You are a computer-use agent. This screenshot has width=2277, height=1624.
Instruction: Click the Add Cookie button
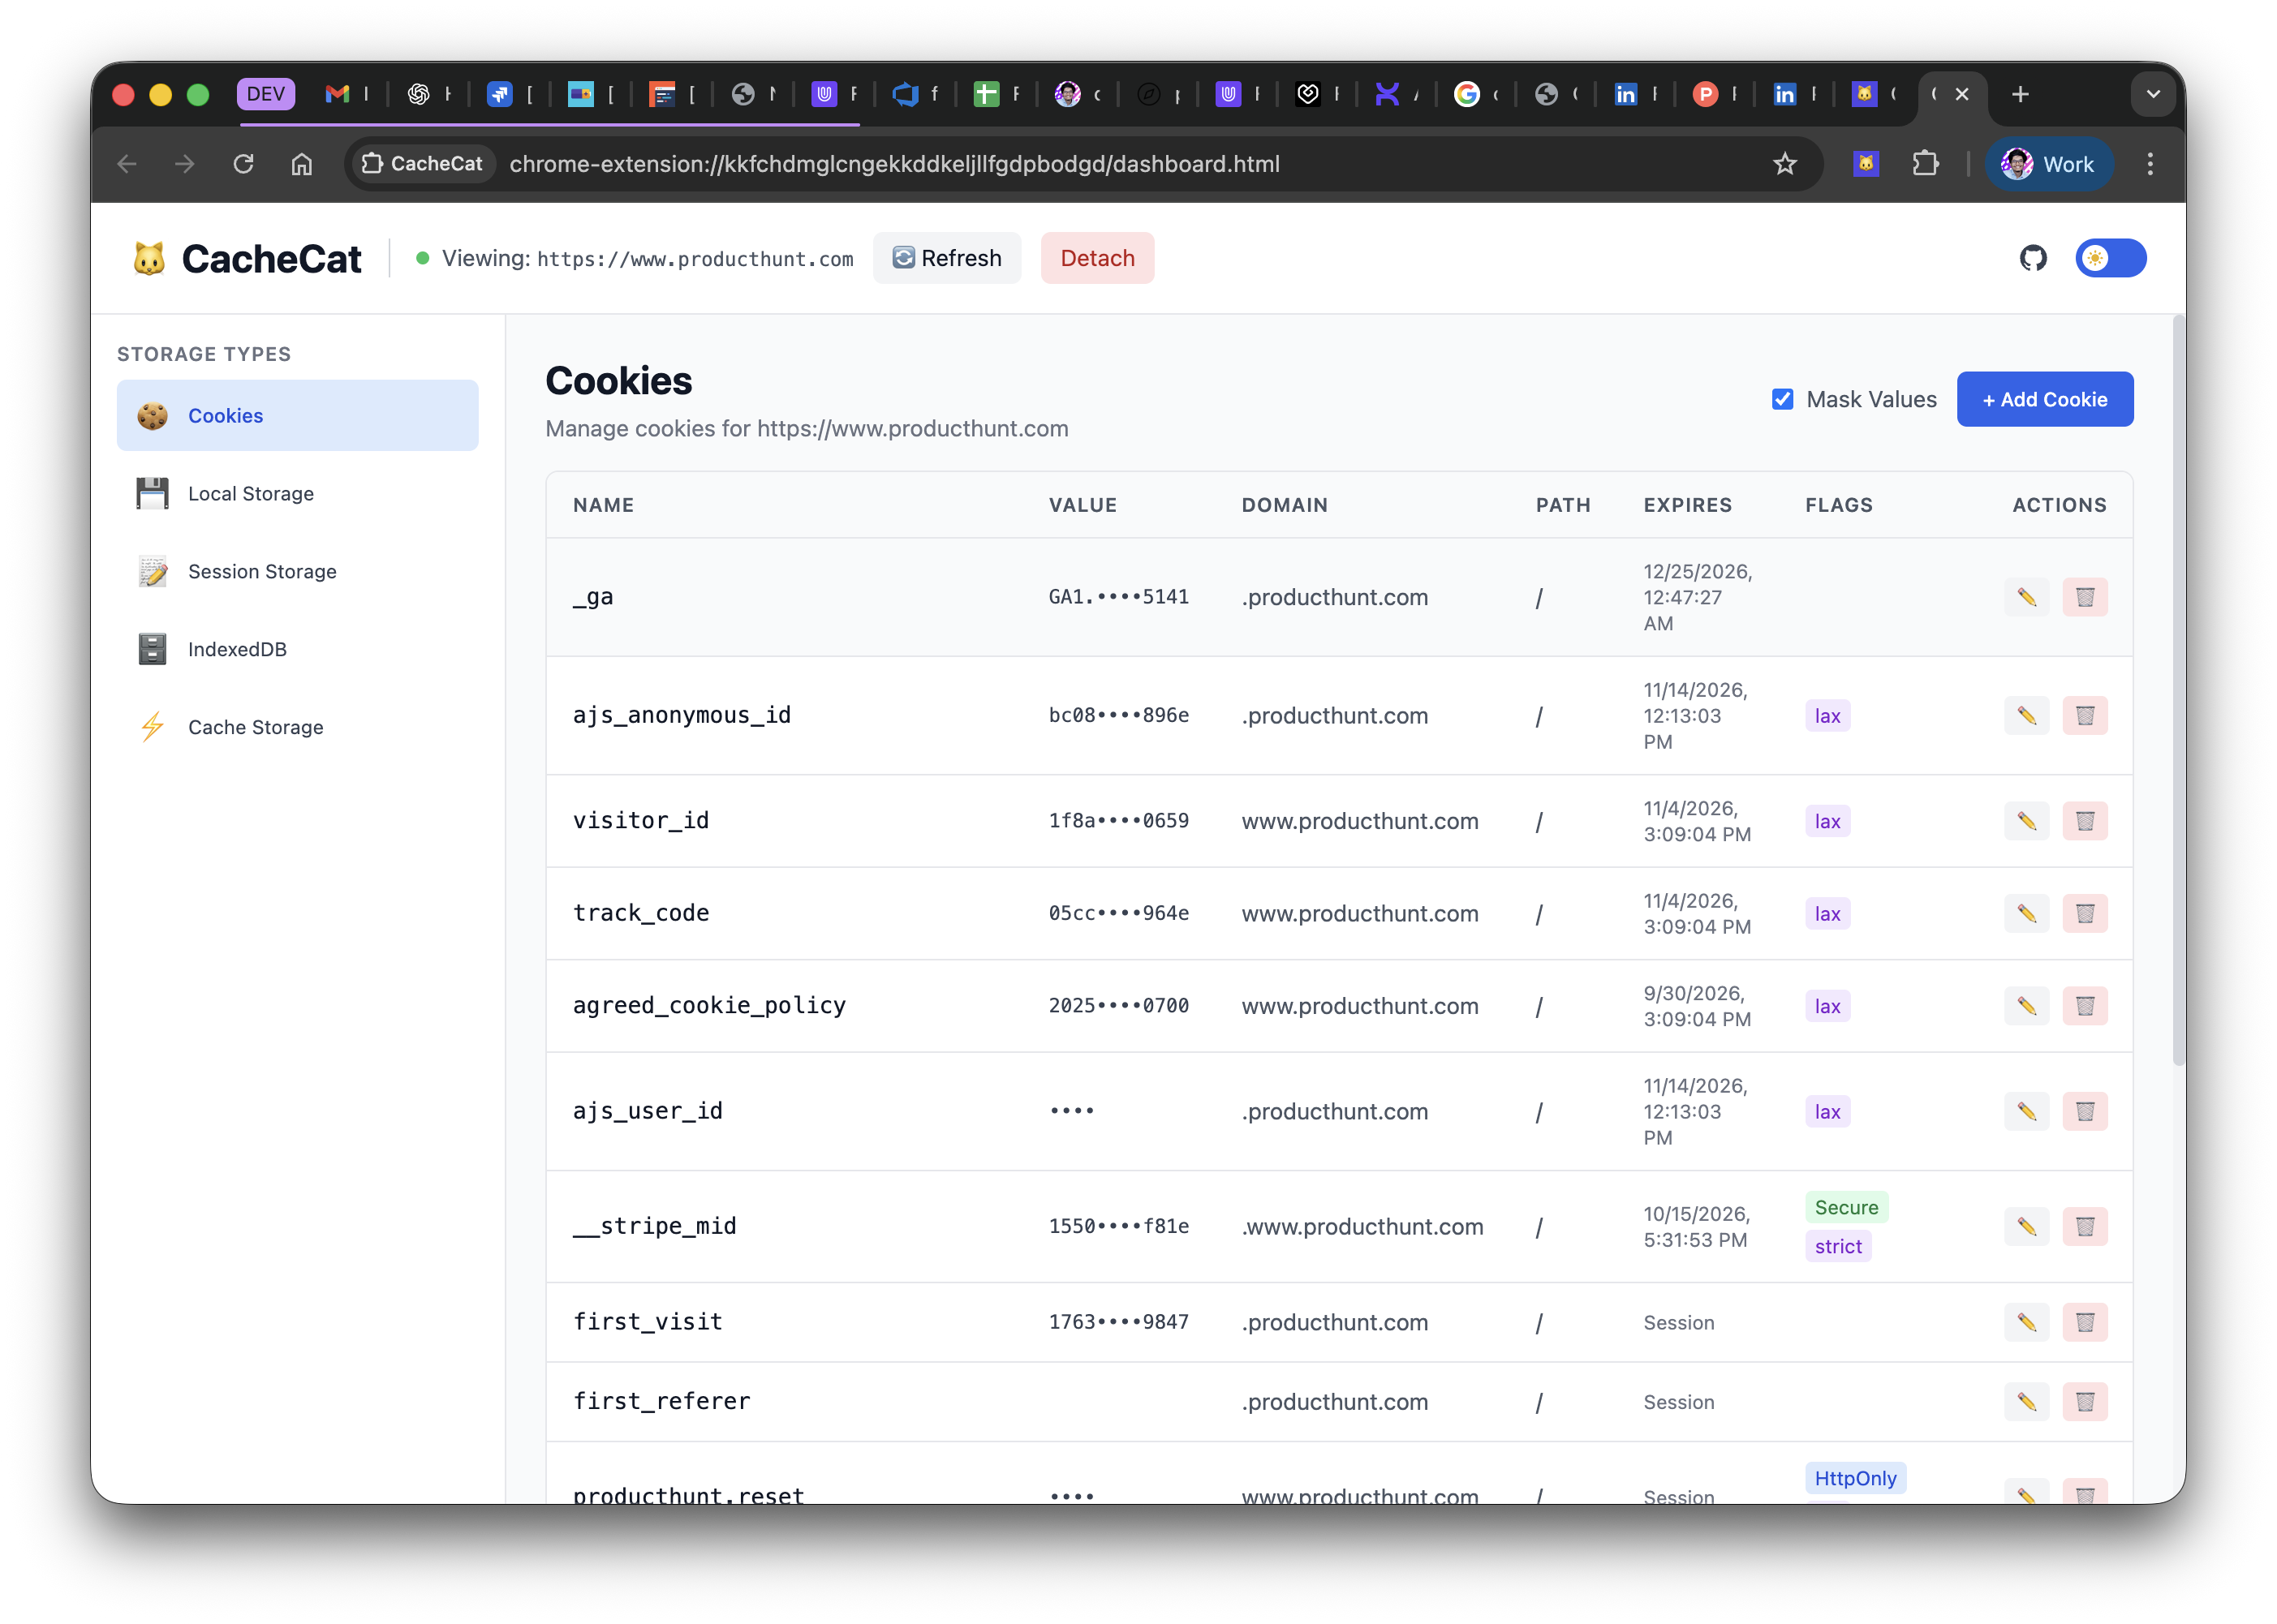[2044, 399]
